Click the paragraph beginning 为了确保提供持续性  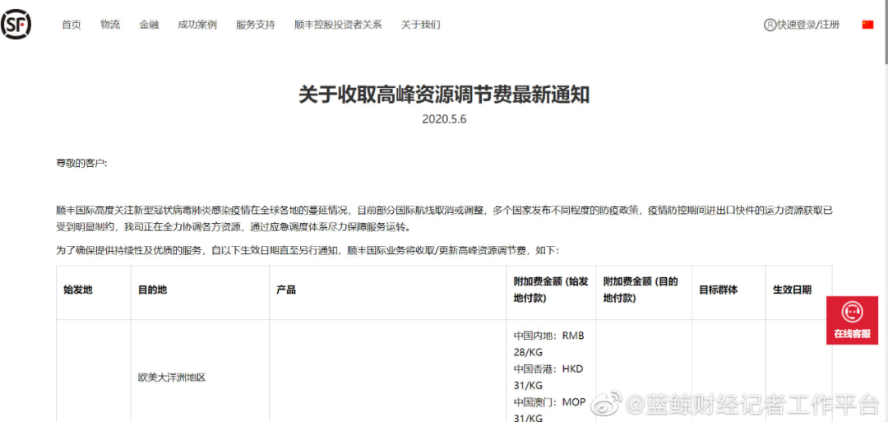[x=308, y=250]
